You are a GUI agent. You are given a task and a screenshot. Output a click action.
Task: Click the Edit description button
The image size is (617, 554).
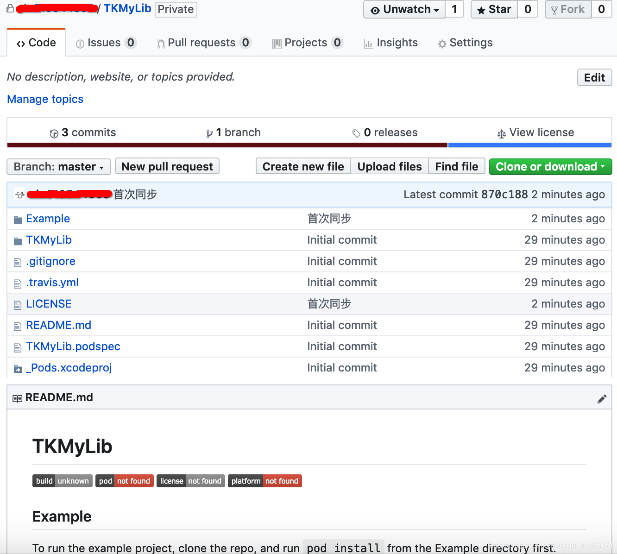(595, 77)
